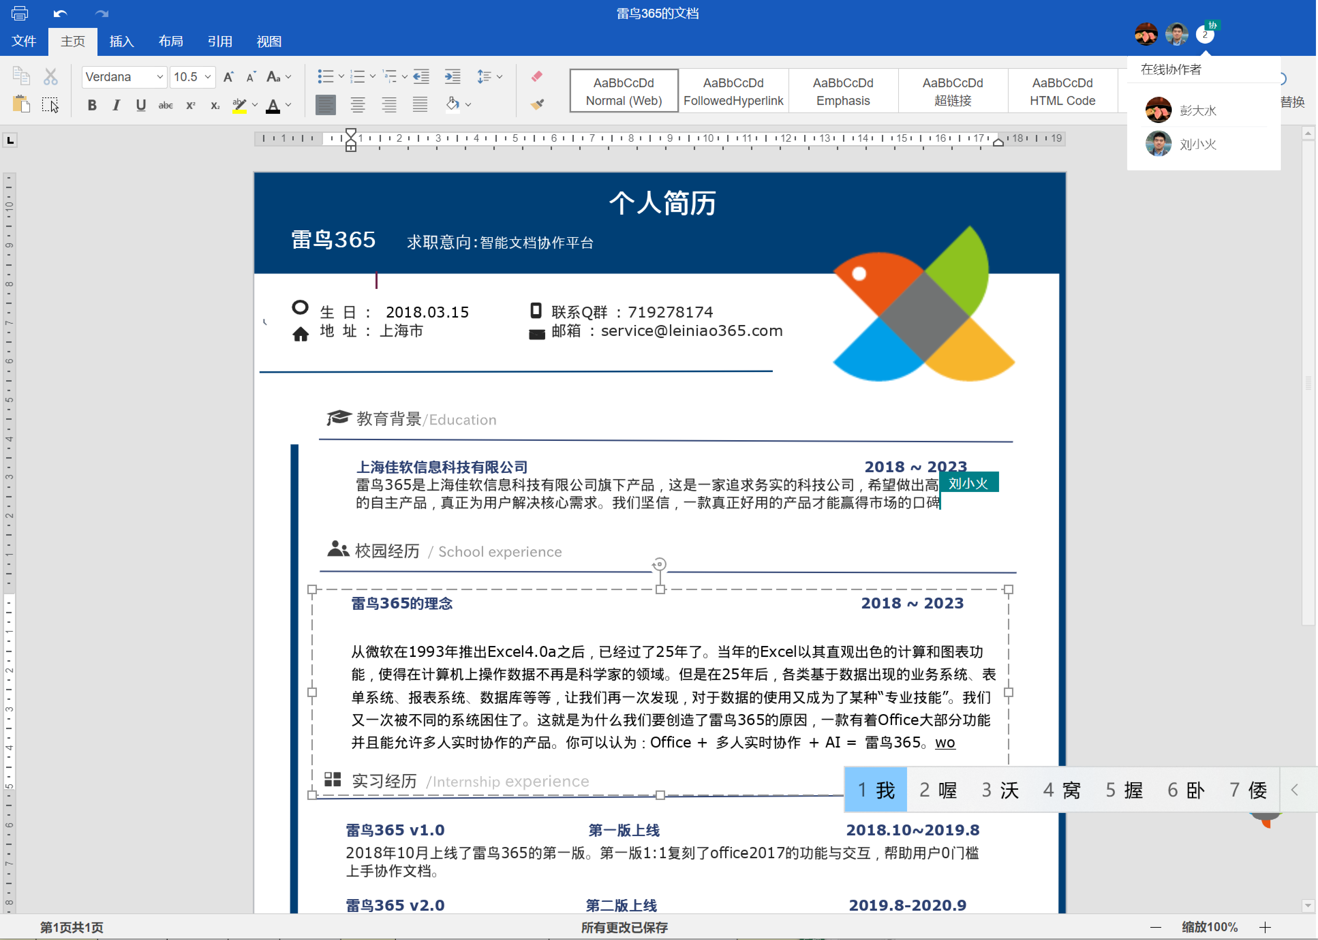Expand the highlight color dropdown arrow
This screenshot has width=1318, height=940.
click(x=255, y=105)
